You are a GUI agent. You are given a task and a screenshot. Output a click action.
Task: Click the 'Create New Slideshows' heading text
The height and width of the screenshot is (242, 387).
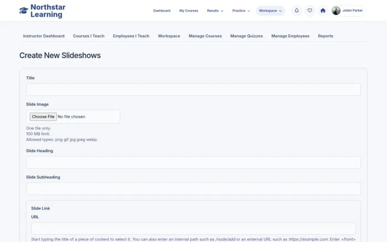(60, 55)
